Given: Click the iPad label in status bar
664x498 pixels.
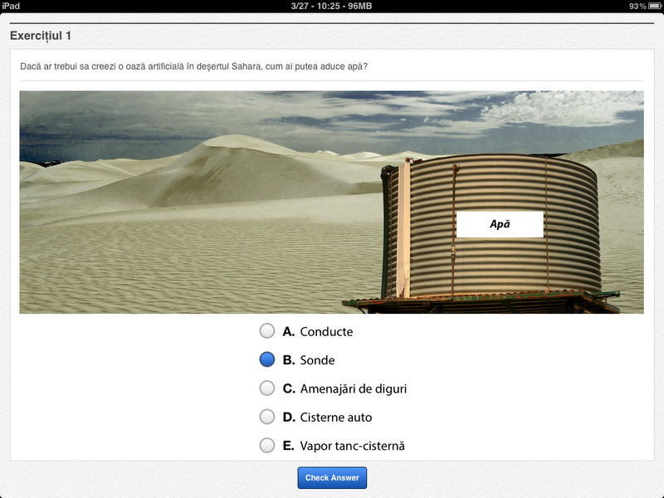Looking at the screenshot, I should tap(11, 6).
